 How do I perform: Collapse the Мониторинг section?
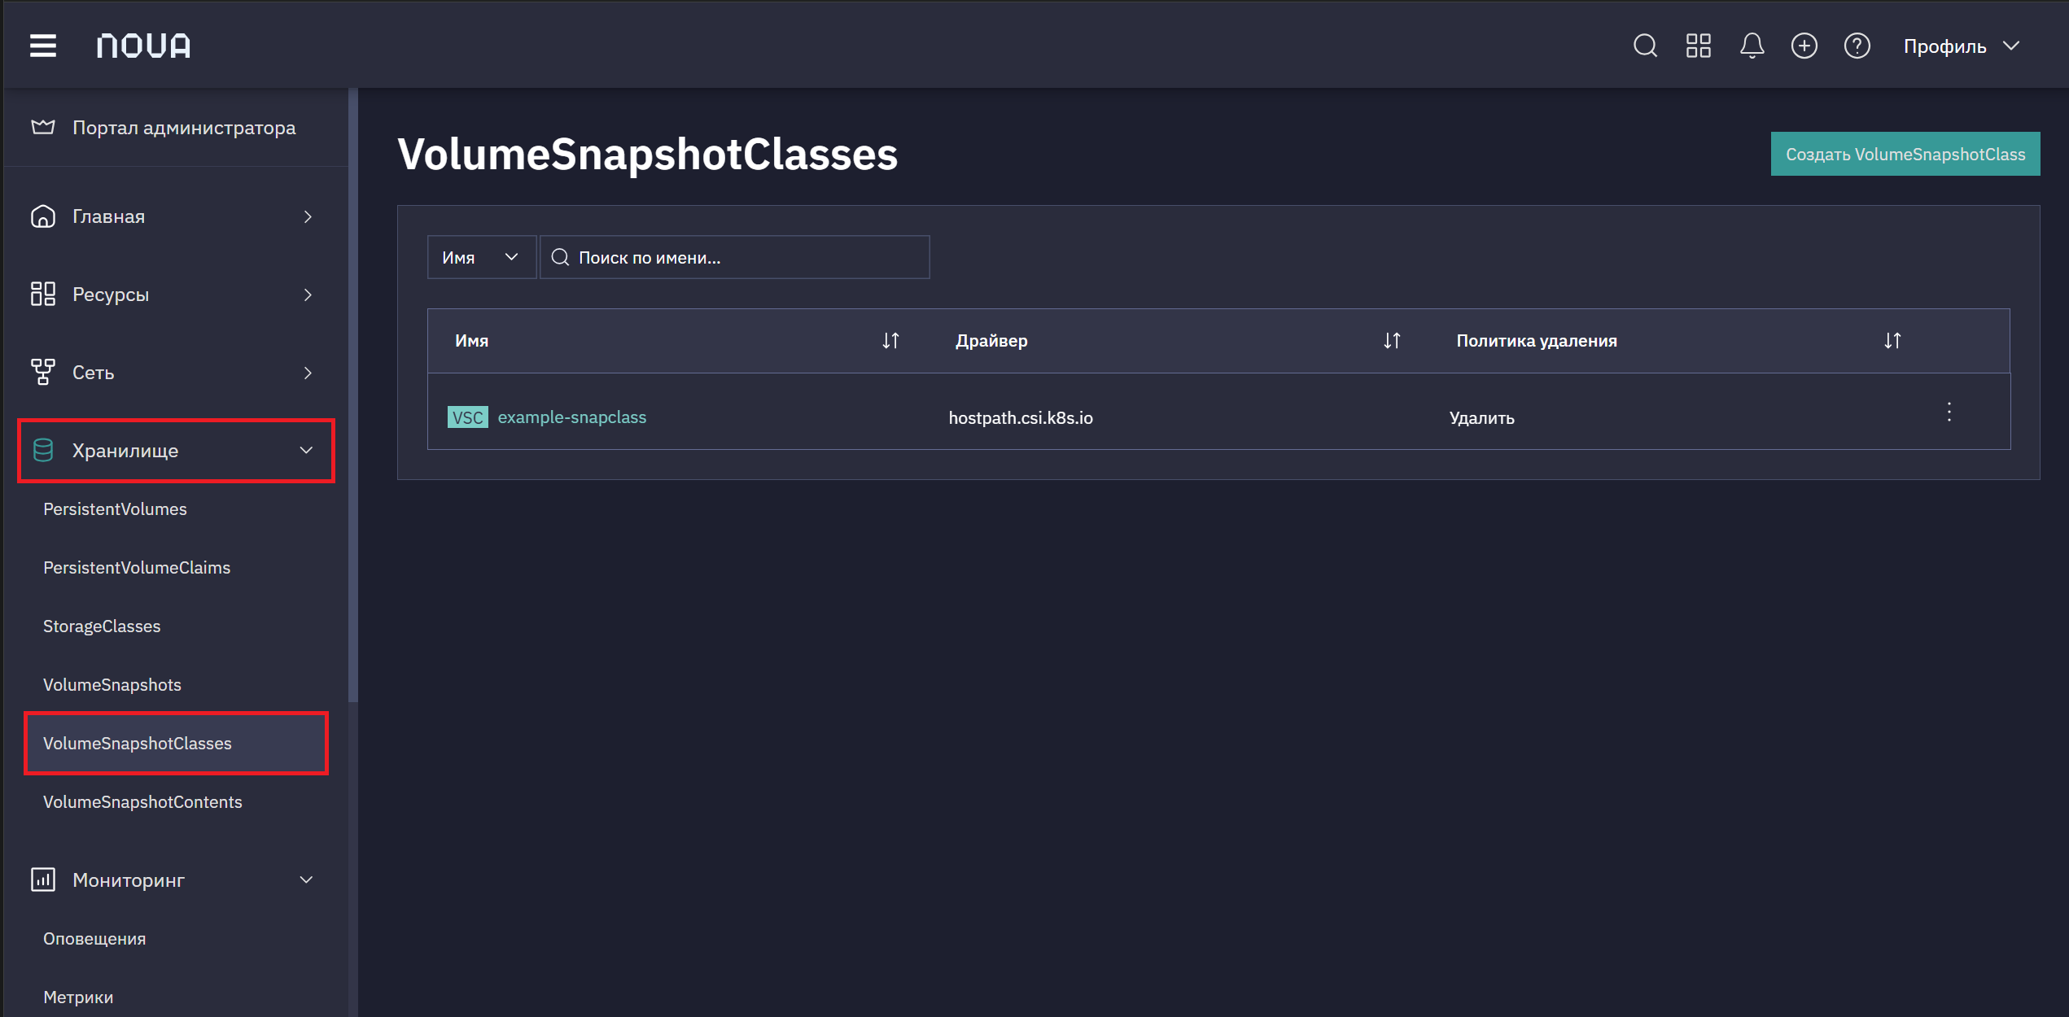(x=173, y=880)
